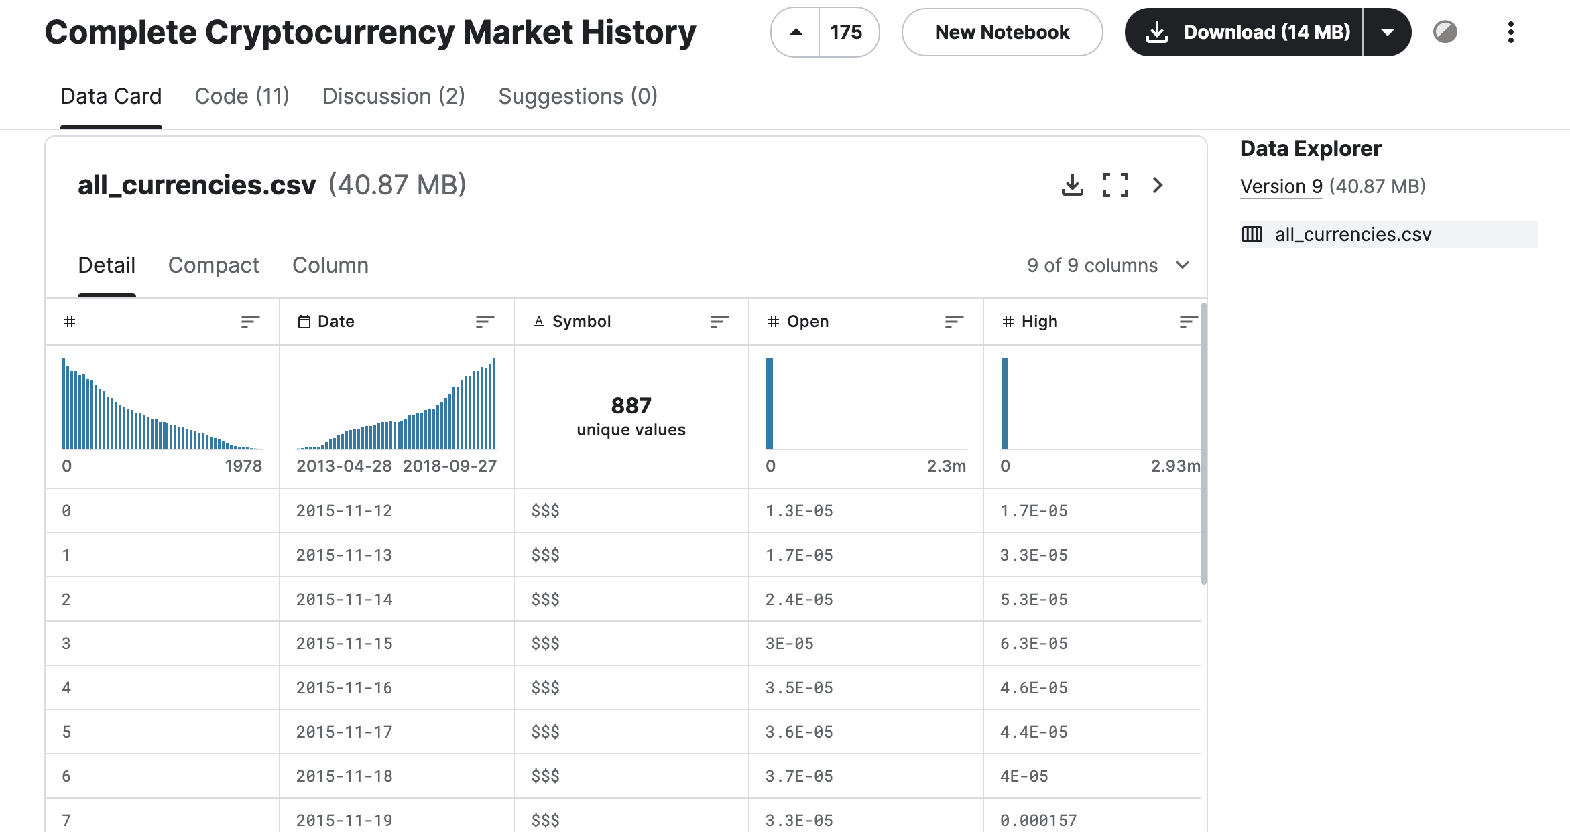Screen dimensions: 1570x832
Task: Click the sort icon on Symbol column
Action: [719, 321]
